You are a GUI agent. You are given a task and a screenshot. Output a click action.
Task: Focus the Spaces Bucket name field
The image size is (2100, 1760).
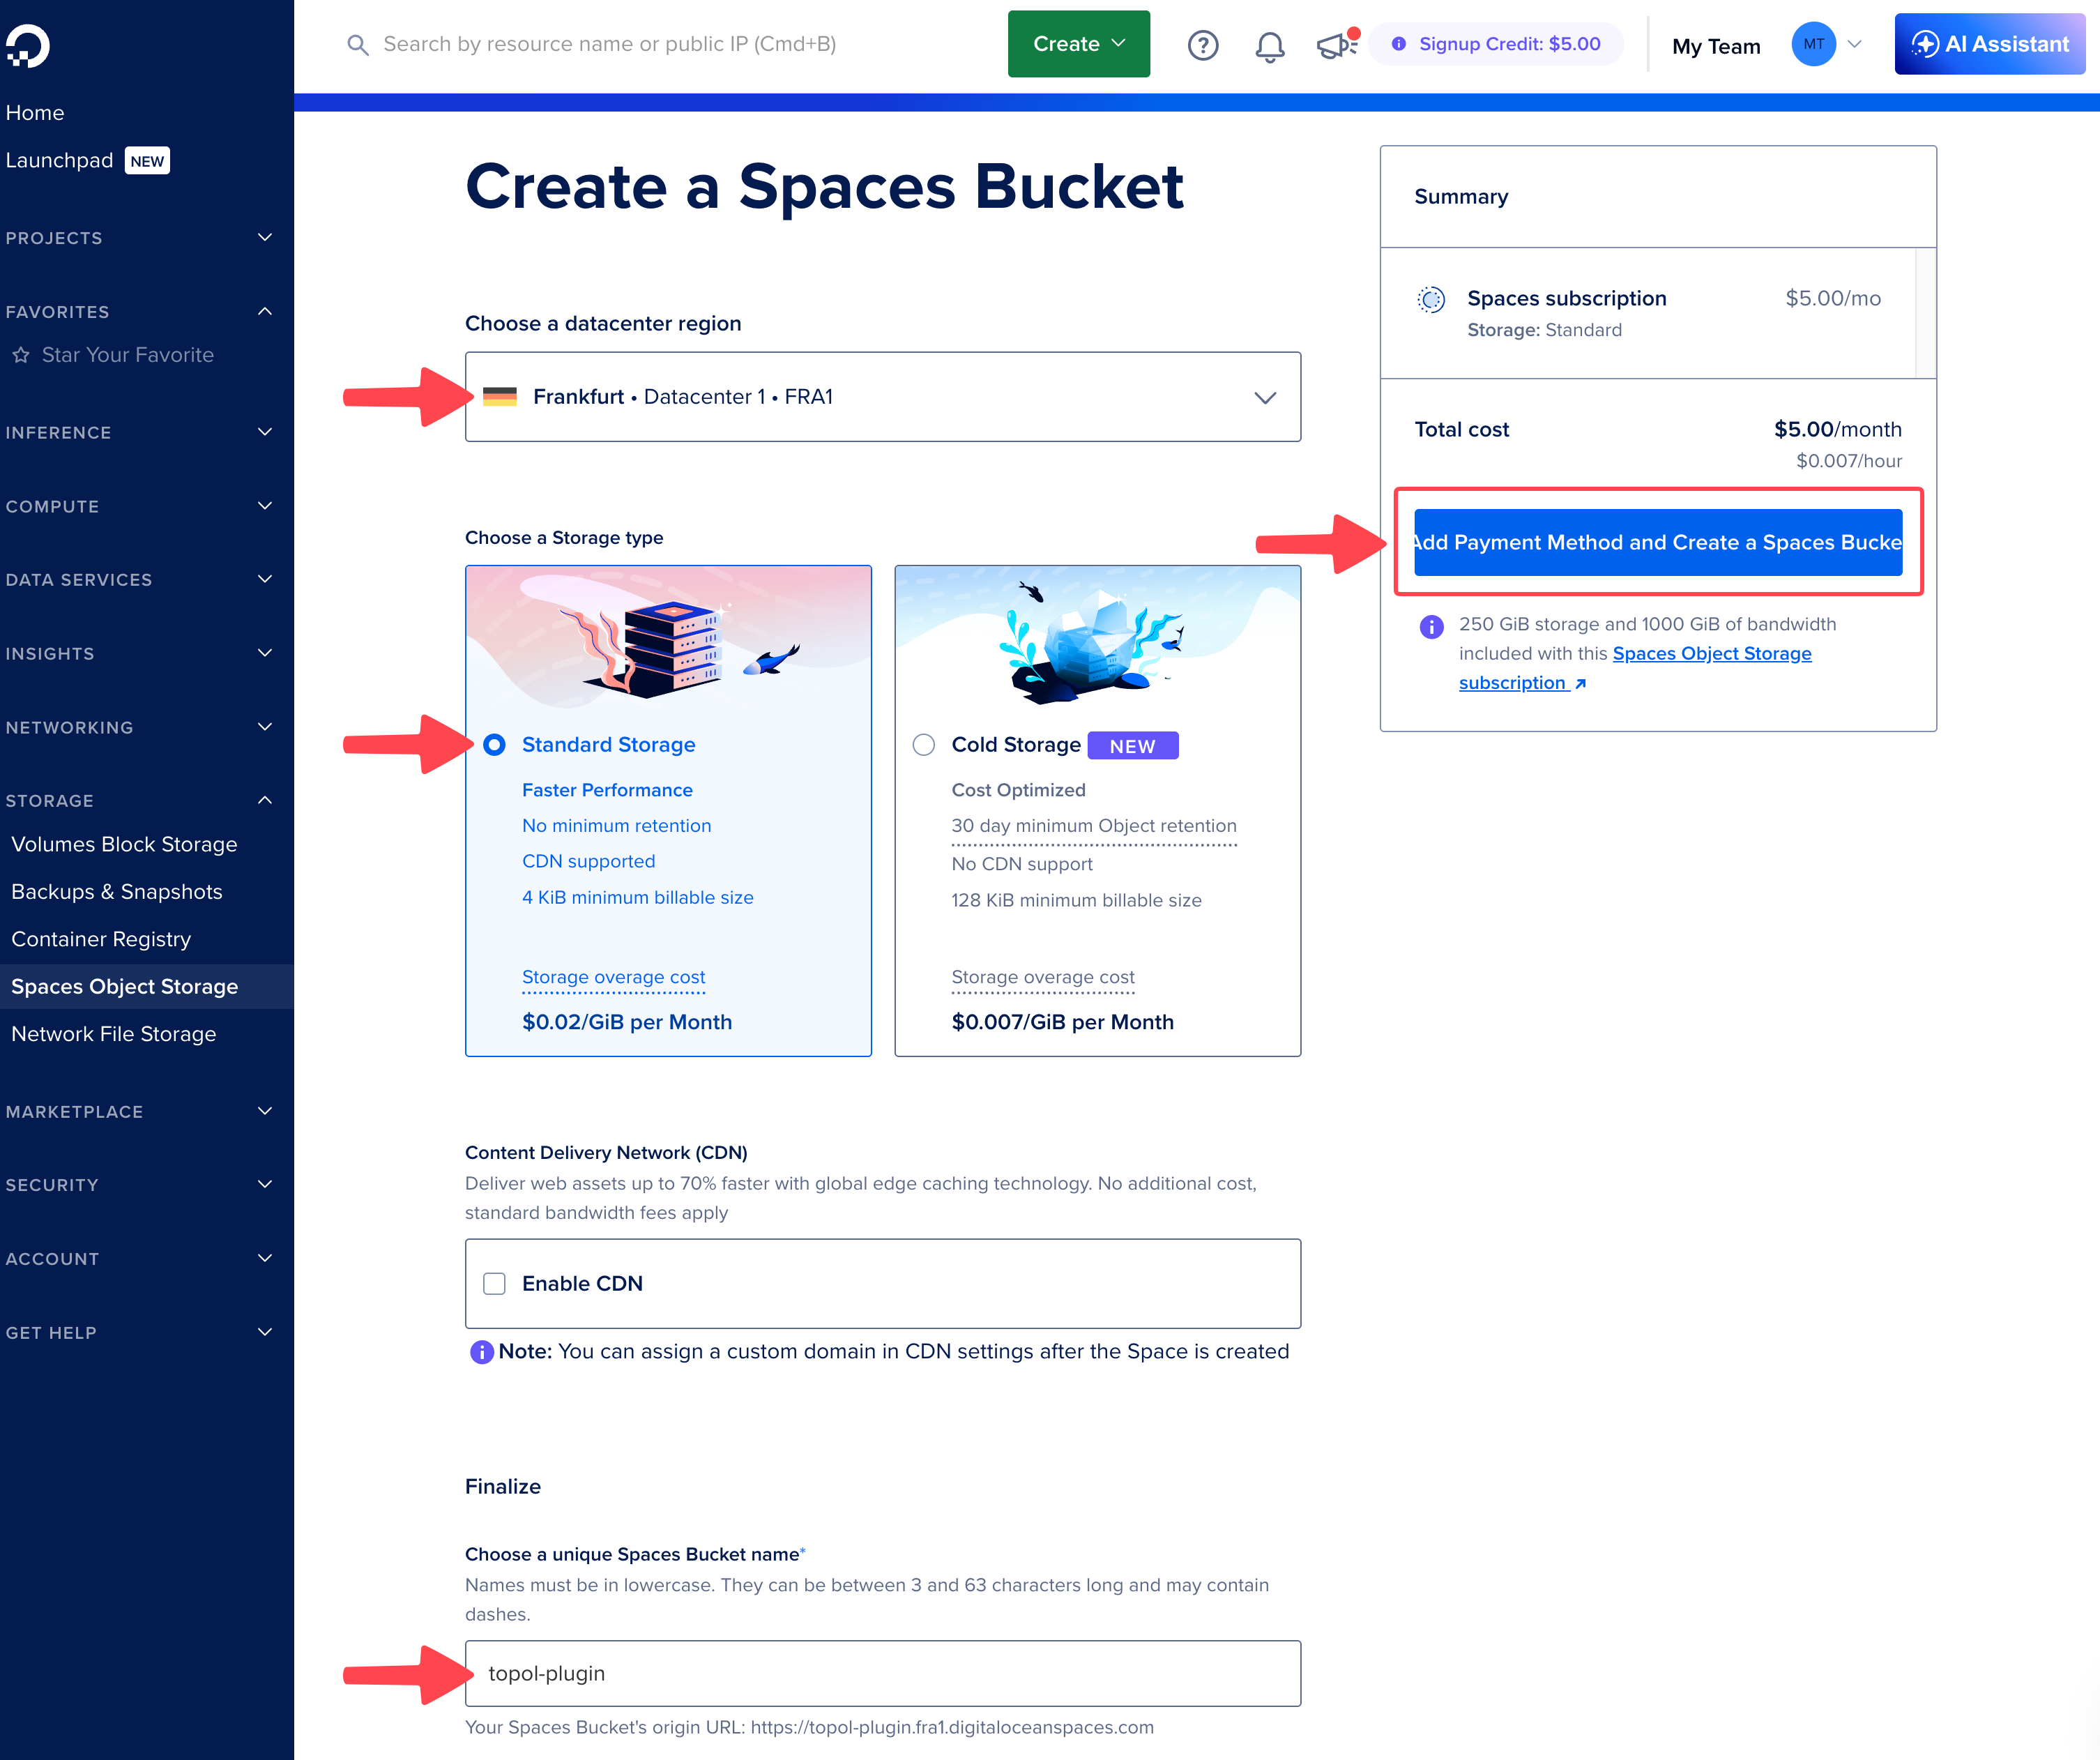[x=883, y=1674]
